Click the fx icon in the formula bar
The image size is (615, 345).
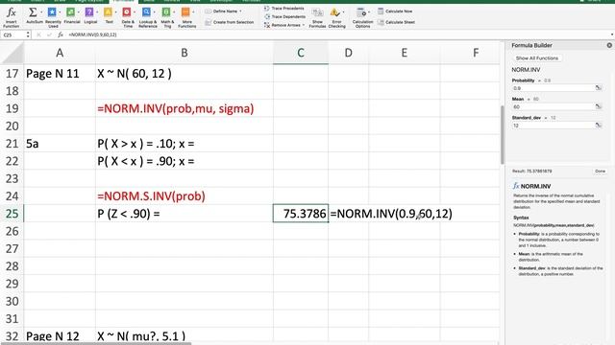[x=61, y=34]
